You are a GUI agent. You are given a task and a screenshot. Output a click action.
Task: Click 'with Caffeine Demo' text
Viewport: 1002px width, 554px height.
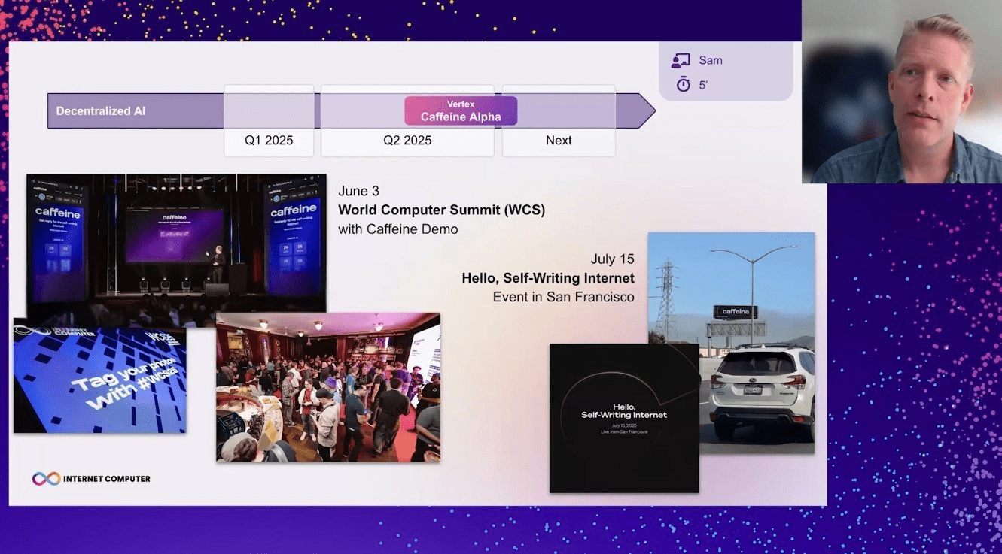coord(397,229)
